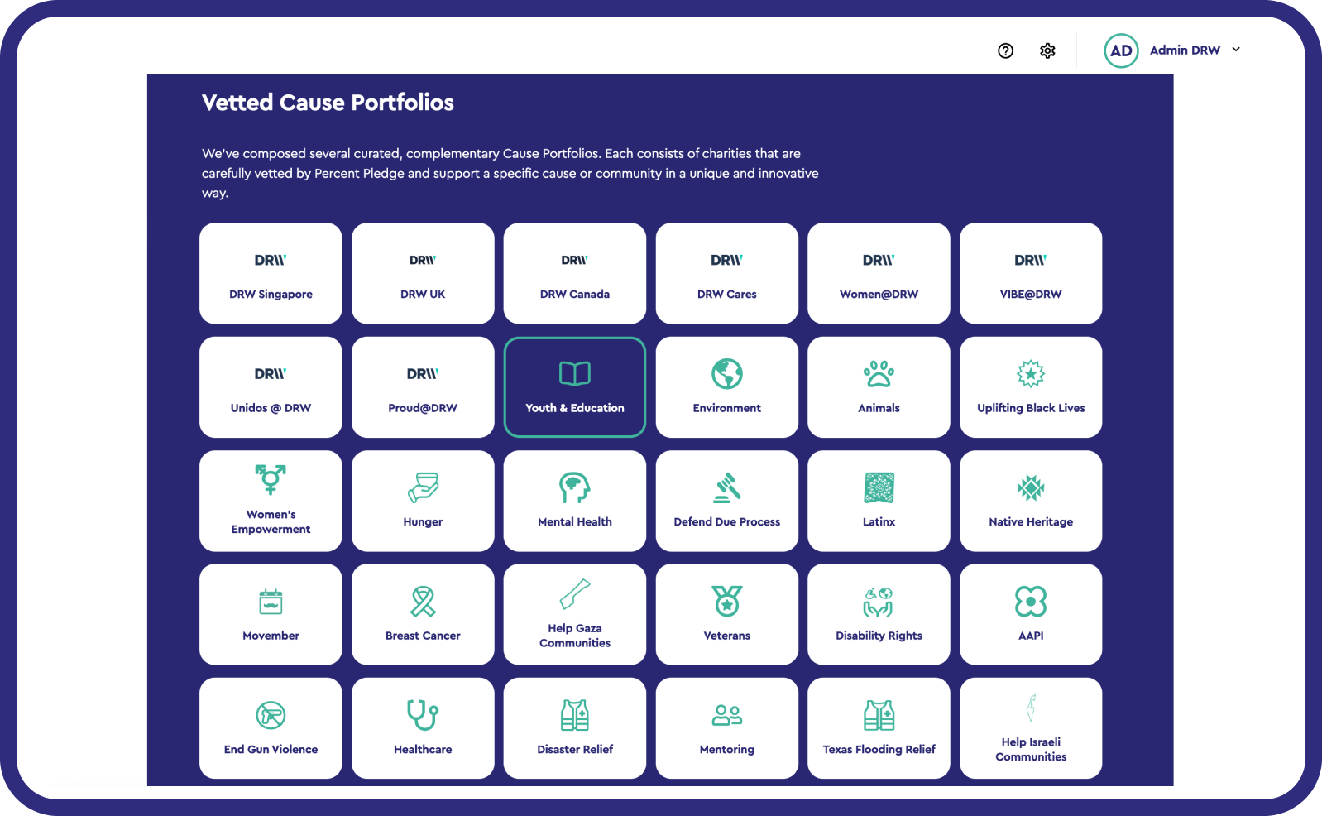Click the End Gun Violence label
The image size is (1322, 816).
click(x=271, y=749)
